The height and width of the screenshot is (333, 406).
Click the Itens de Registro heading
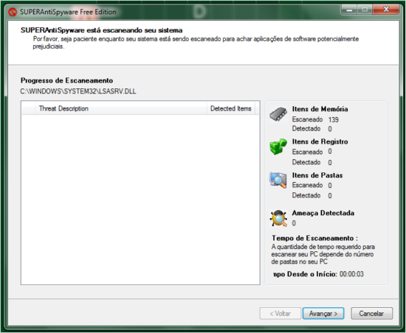[x=320, y=141]
